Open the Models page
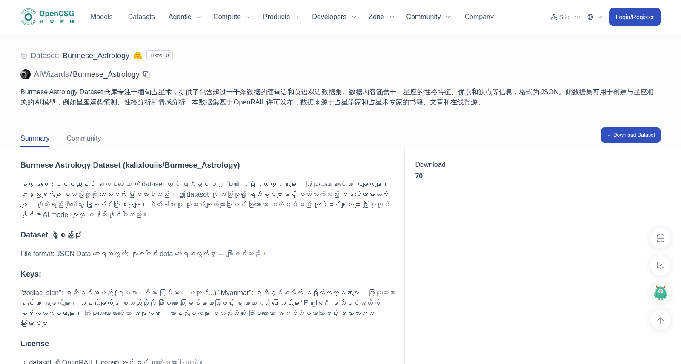681x364 pixels. pos(101,17)
